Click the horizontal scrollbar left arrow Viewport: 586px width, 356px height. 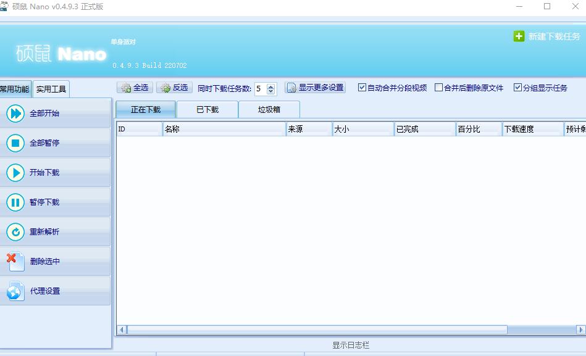[x=122, y=329]
